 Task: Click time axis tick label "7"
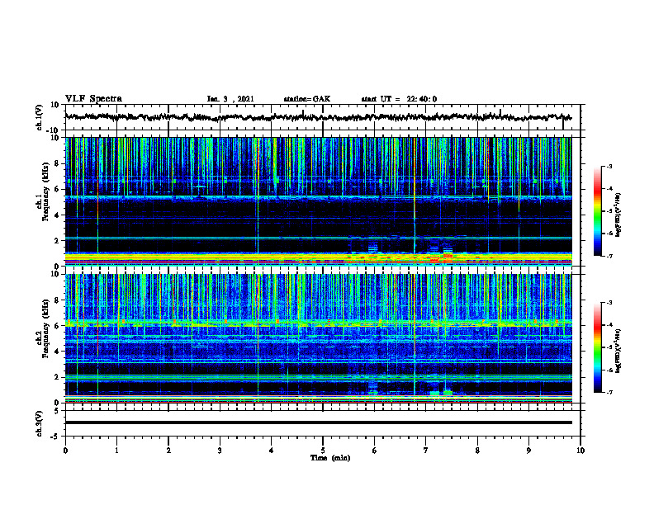pyautogui.click(x=426, y=451)
